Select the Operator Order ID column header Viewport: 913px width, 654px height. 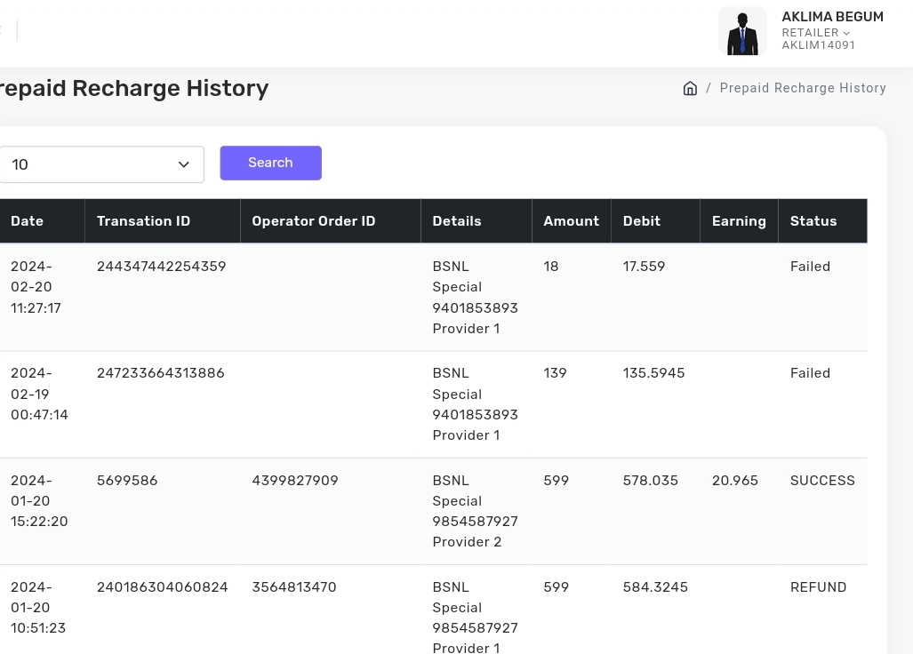point(313,221)
